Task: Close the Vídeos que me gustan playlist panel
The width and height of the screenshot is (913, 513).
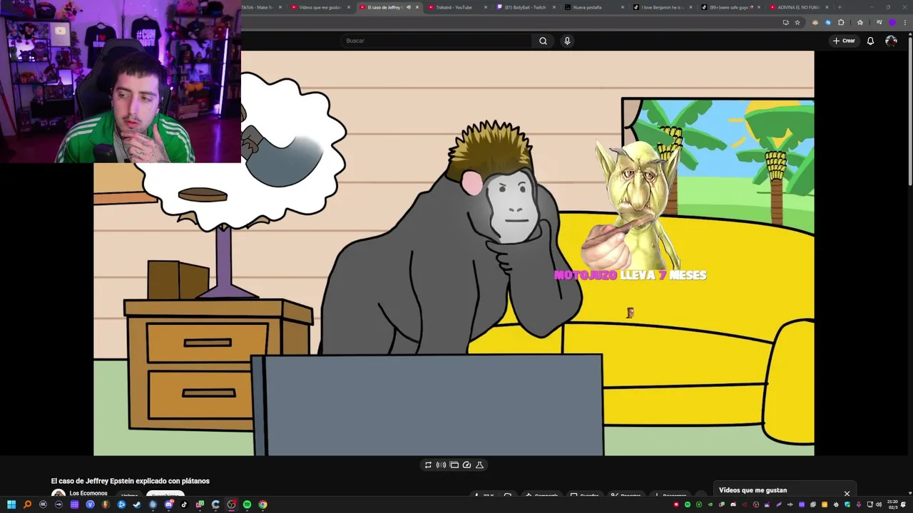Action: (847, 493)
